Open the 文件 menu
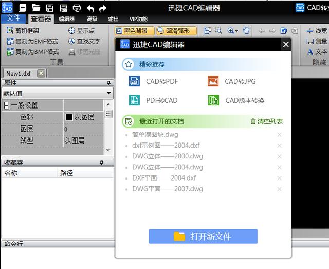Image resolution: width=329 pixels, height=269 pixels. coord(13,19)
